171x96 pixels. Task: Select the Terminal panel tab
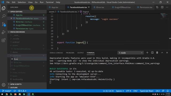(x=91, y=53)
